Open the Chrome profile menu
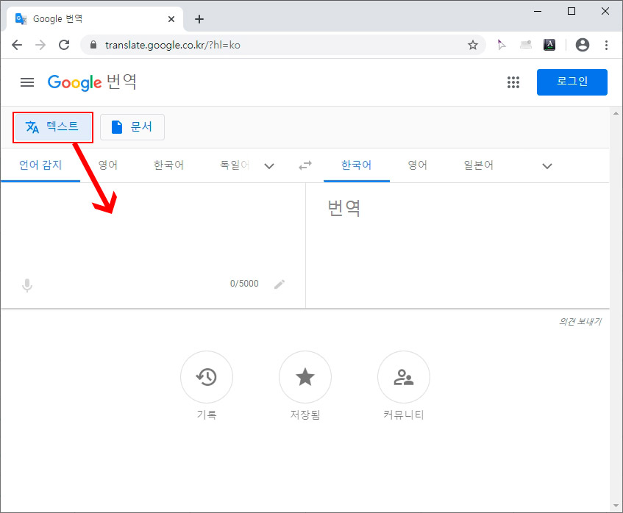 pos(583,45)
